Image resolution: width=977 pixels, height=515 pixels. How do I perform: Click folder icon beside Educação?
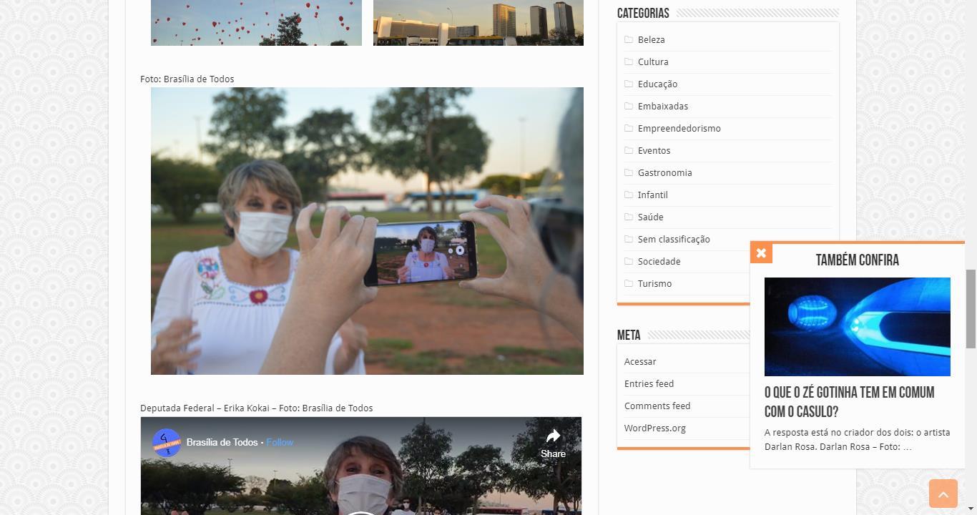click(629, 84)
